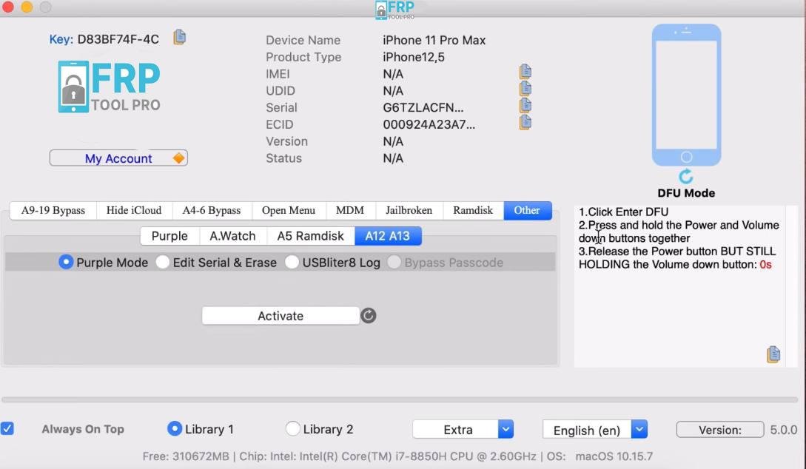
Task: Click the orange diamond in My Account
Action: [x=178, y=158]
